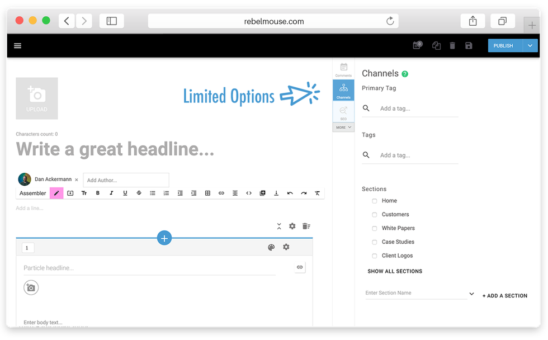Apply italic formatting from the toolbar
The width and height of the screenshot is (548, 340).
pyautogui.click(x=111, y=193)
